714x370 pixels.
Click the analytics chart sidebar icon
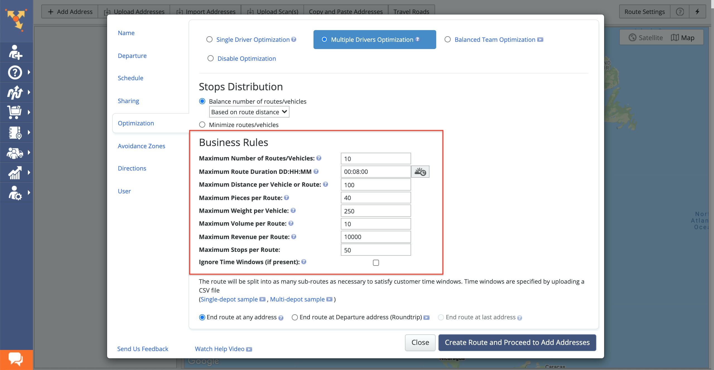click(15, 172)
